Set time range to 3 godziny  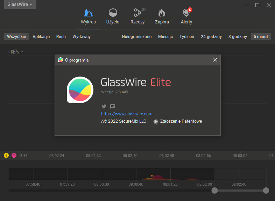coord(238,37)
